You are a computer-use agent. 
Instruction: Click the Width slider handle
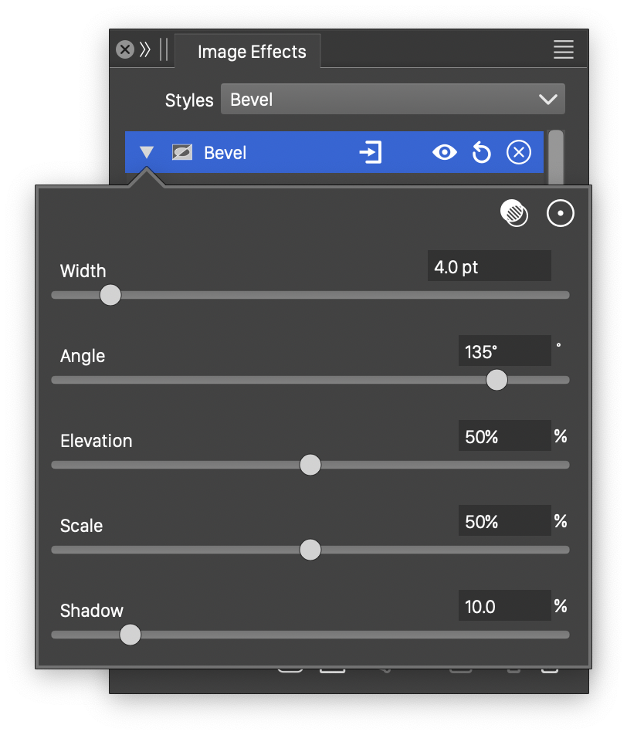click(x=110, y=295)
